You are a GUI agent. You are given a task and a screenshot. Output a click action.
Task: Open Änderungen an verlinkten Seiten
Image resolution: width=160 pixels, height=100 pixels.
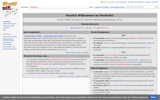coord(9,39)
